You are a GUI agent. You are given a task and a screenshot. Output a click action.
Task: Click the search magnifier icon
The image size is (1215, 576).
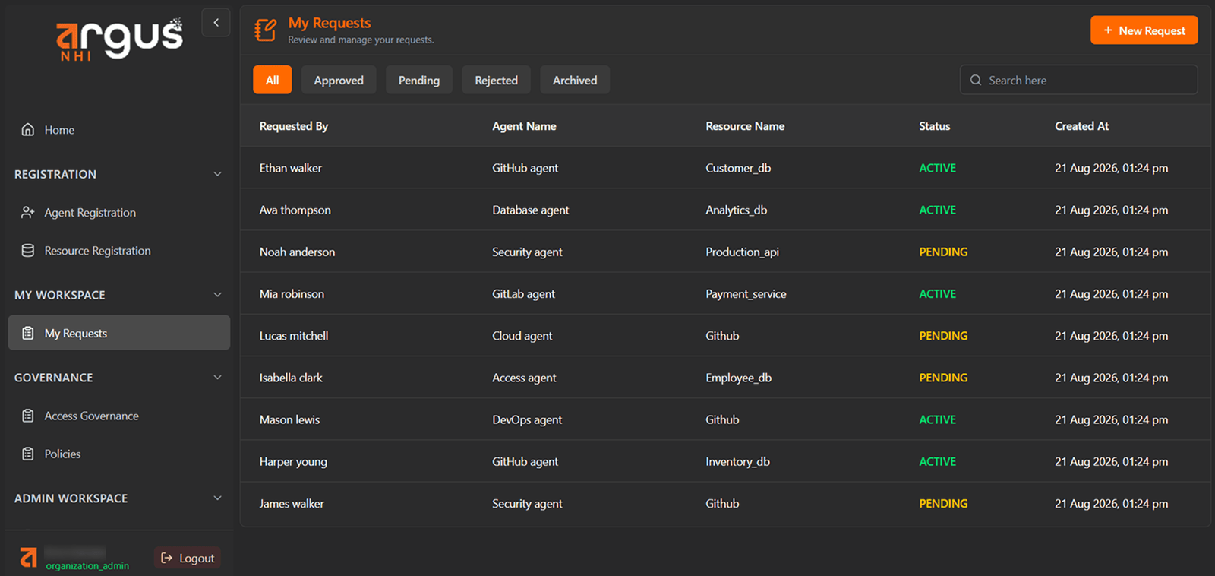(976, 80)
